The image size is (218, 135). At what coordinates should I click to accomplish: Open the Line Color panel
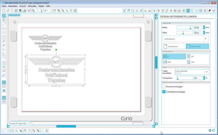146,11
